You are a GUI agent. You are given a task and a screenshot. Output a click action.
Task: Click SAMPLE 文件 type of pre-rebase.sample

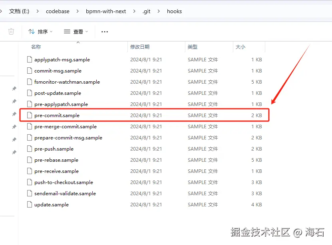[x=203, y=160]
